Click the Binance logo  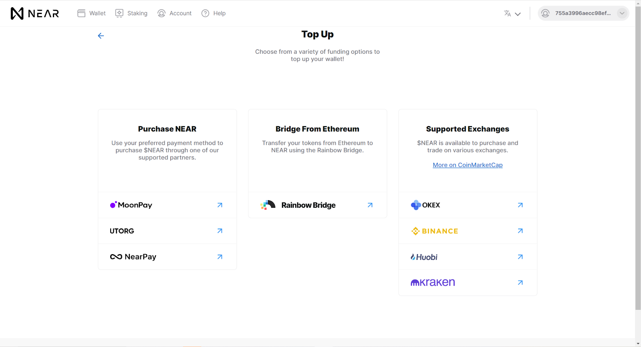click(x=435, y=231)
